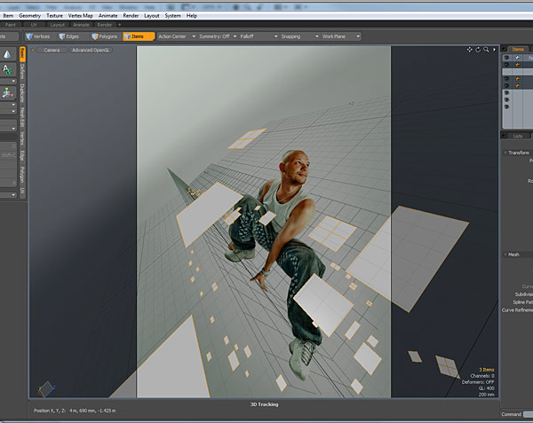Click the viewport pan move icon
This screenshot has height=423, width=533.
click(469, 50)
